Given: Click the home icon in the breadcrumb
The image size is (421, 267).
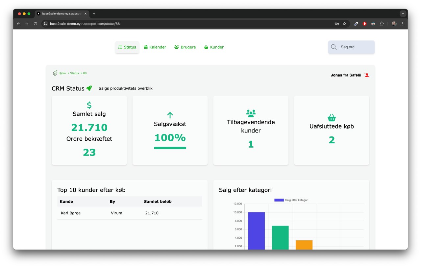Looking at the screenshot, I should click(x=55, y=73).
